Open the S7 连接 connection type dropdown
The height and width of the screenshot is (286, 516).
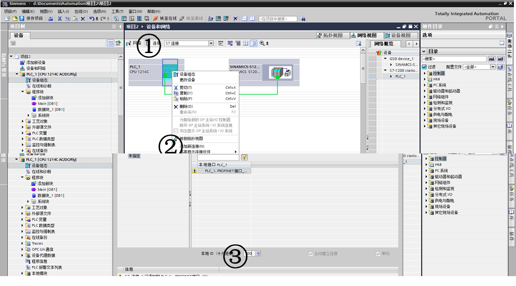pos(211,43)
